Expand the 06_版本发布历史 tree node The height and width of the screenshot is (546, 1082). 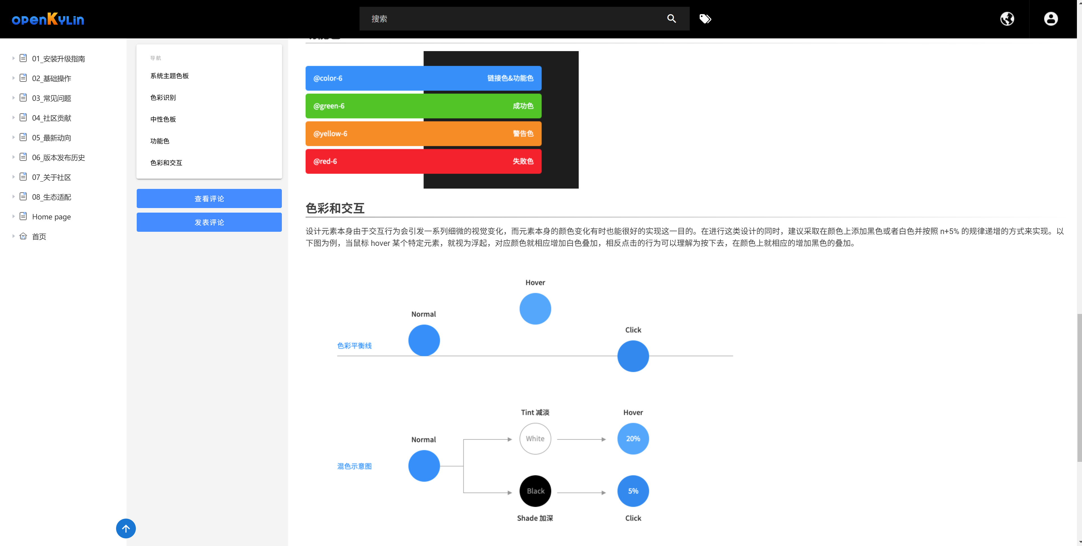point(14,157)
